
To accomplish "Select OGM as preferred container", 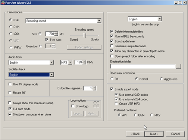I will [135, 115].
